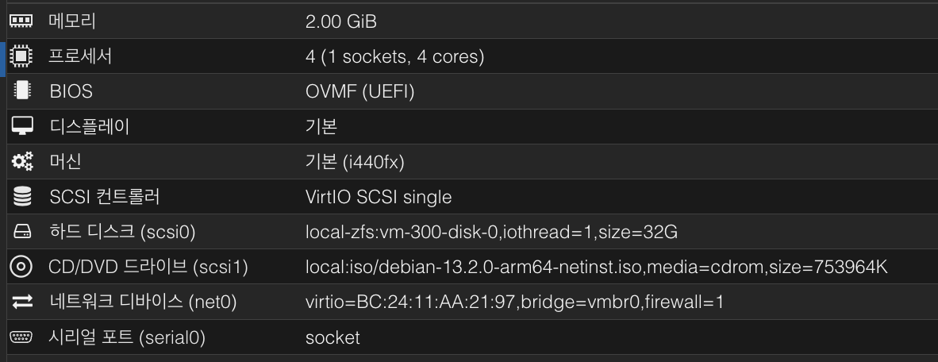This screenshot has width=938, height=362.
Task: Select the BIOS label text
Action: coord(71,92)
